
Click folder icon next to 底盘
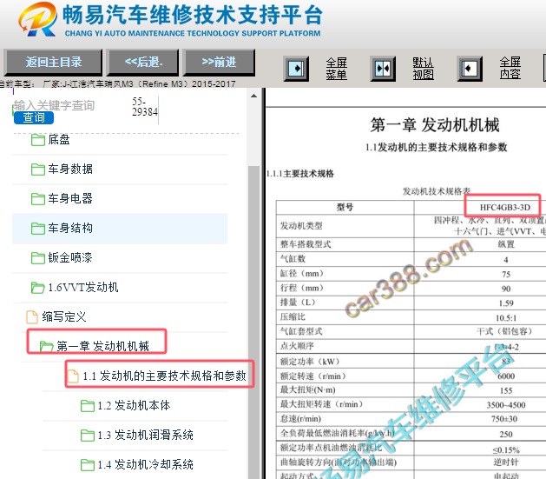pos(38,140)
